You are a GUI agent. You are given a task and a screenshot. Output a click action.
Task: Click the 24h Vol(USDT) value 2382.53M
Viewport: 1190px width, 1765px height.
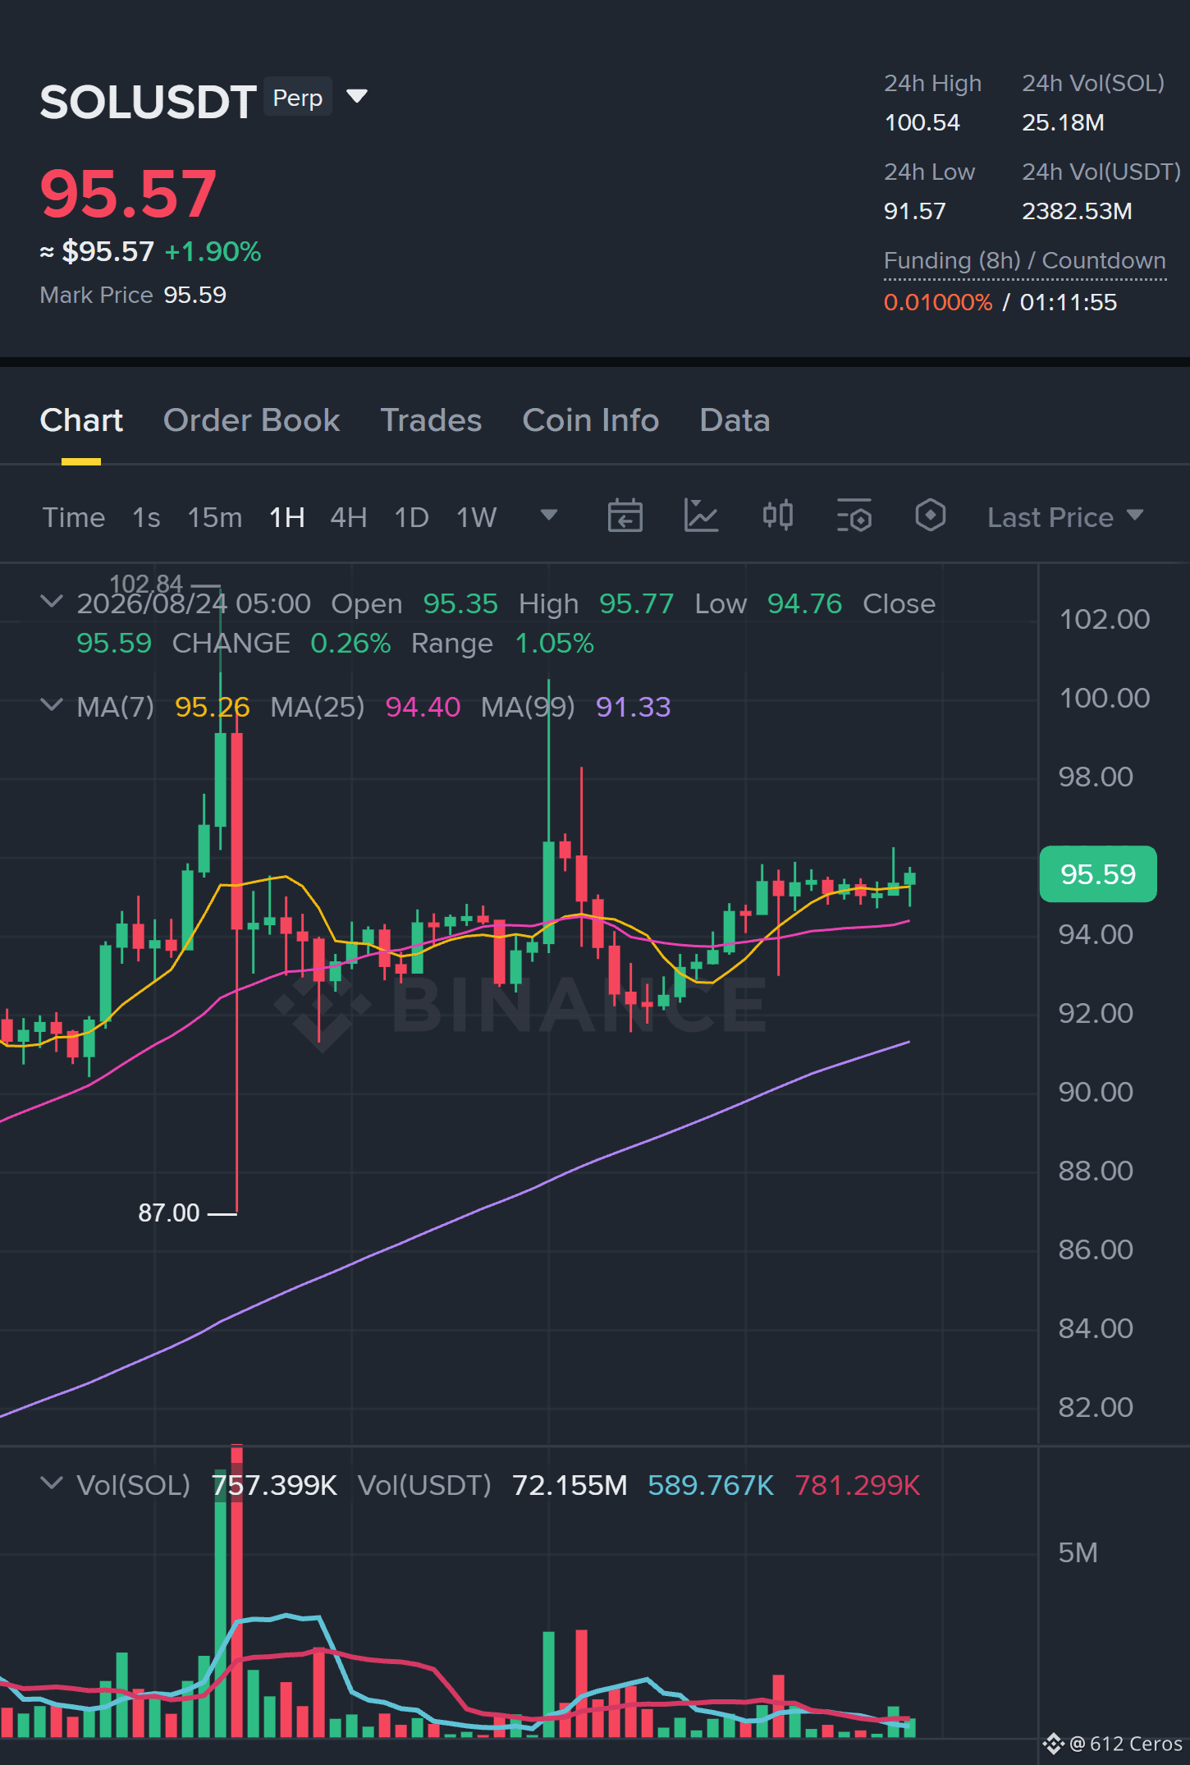[1077, 211]
